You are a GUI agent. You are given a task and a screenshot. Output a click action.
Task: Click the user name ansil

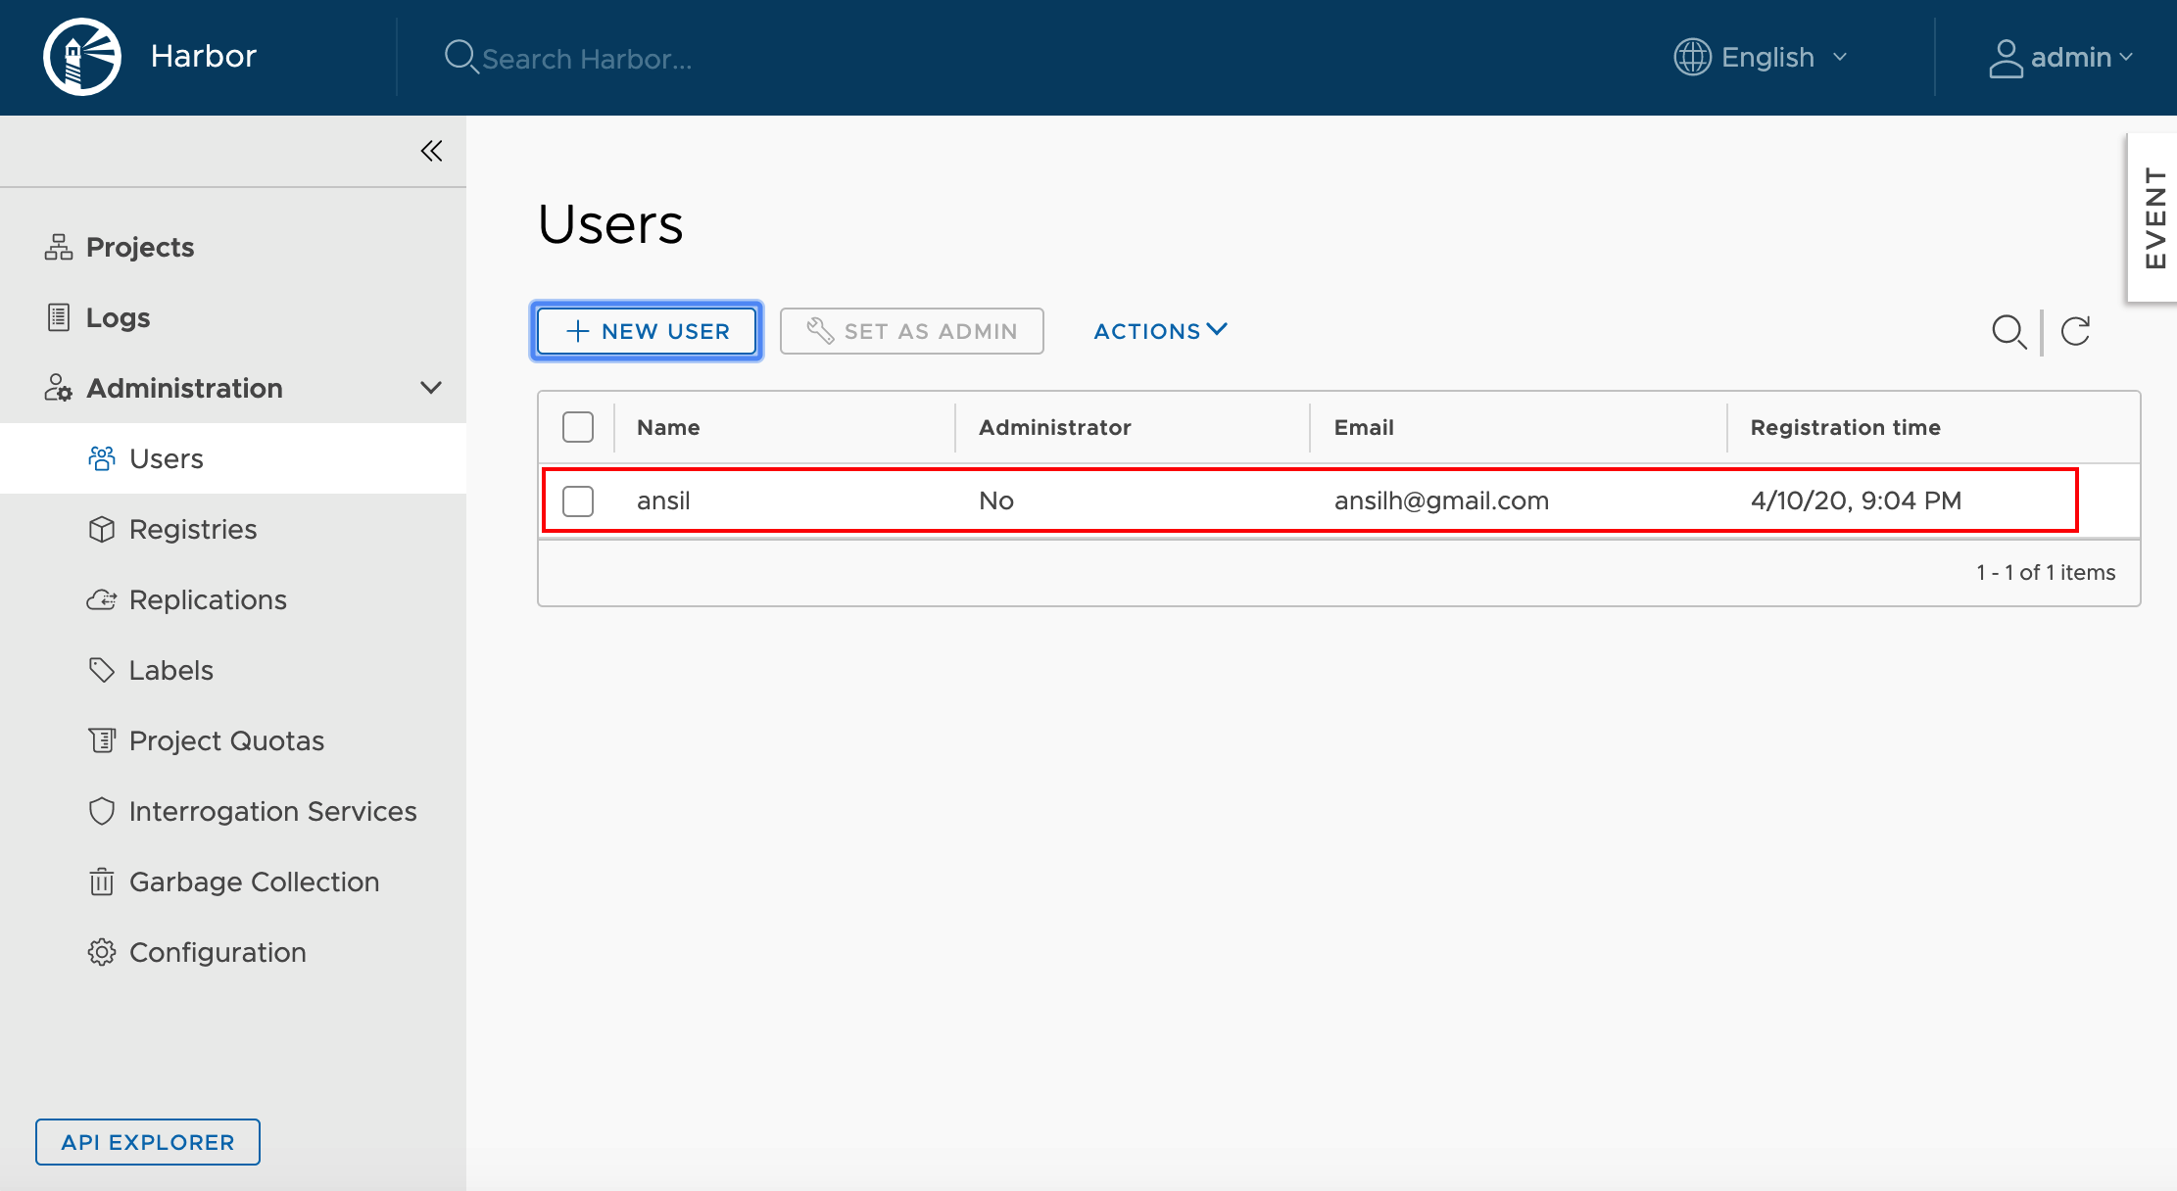(x=663, y=500)
